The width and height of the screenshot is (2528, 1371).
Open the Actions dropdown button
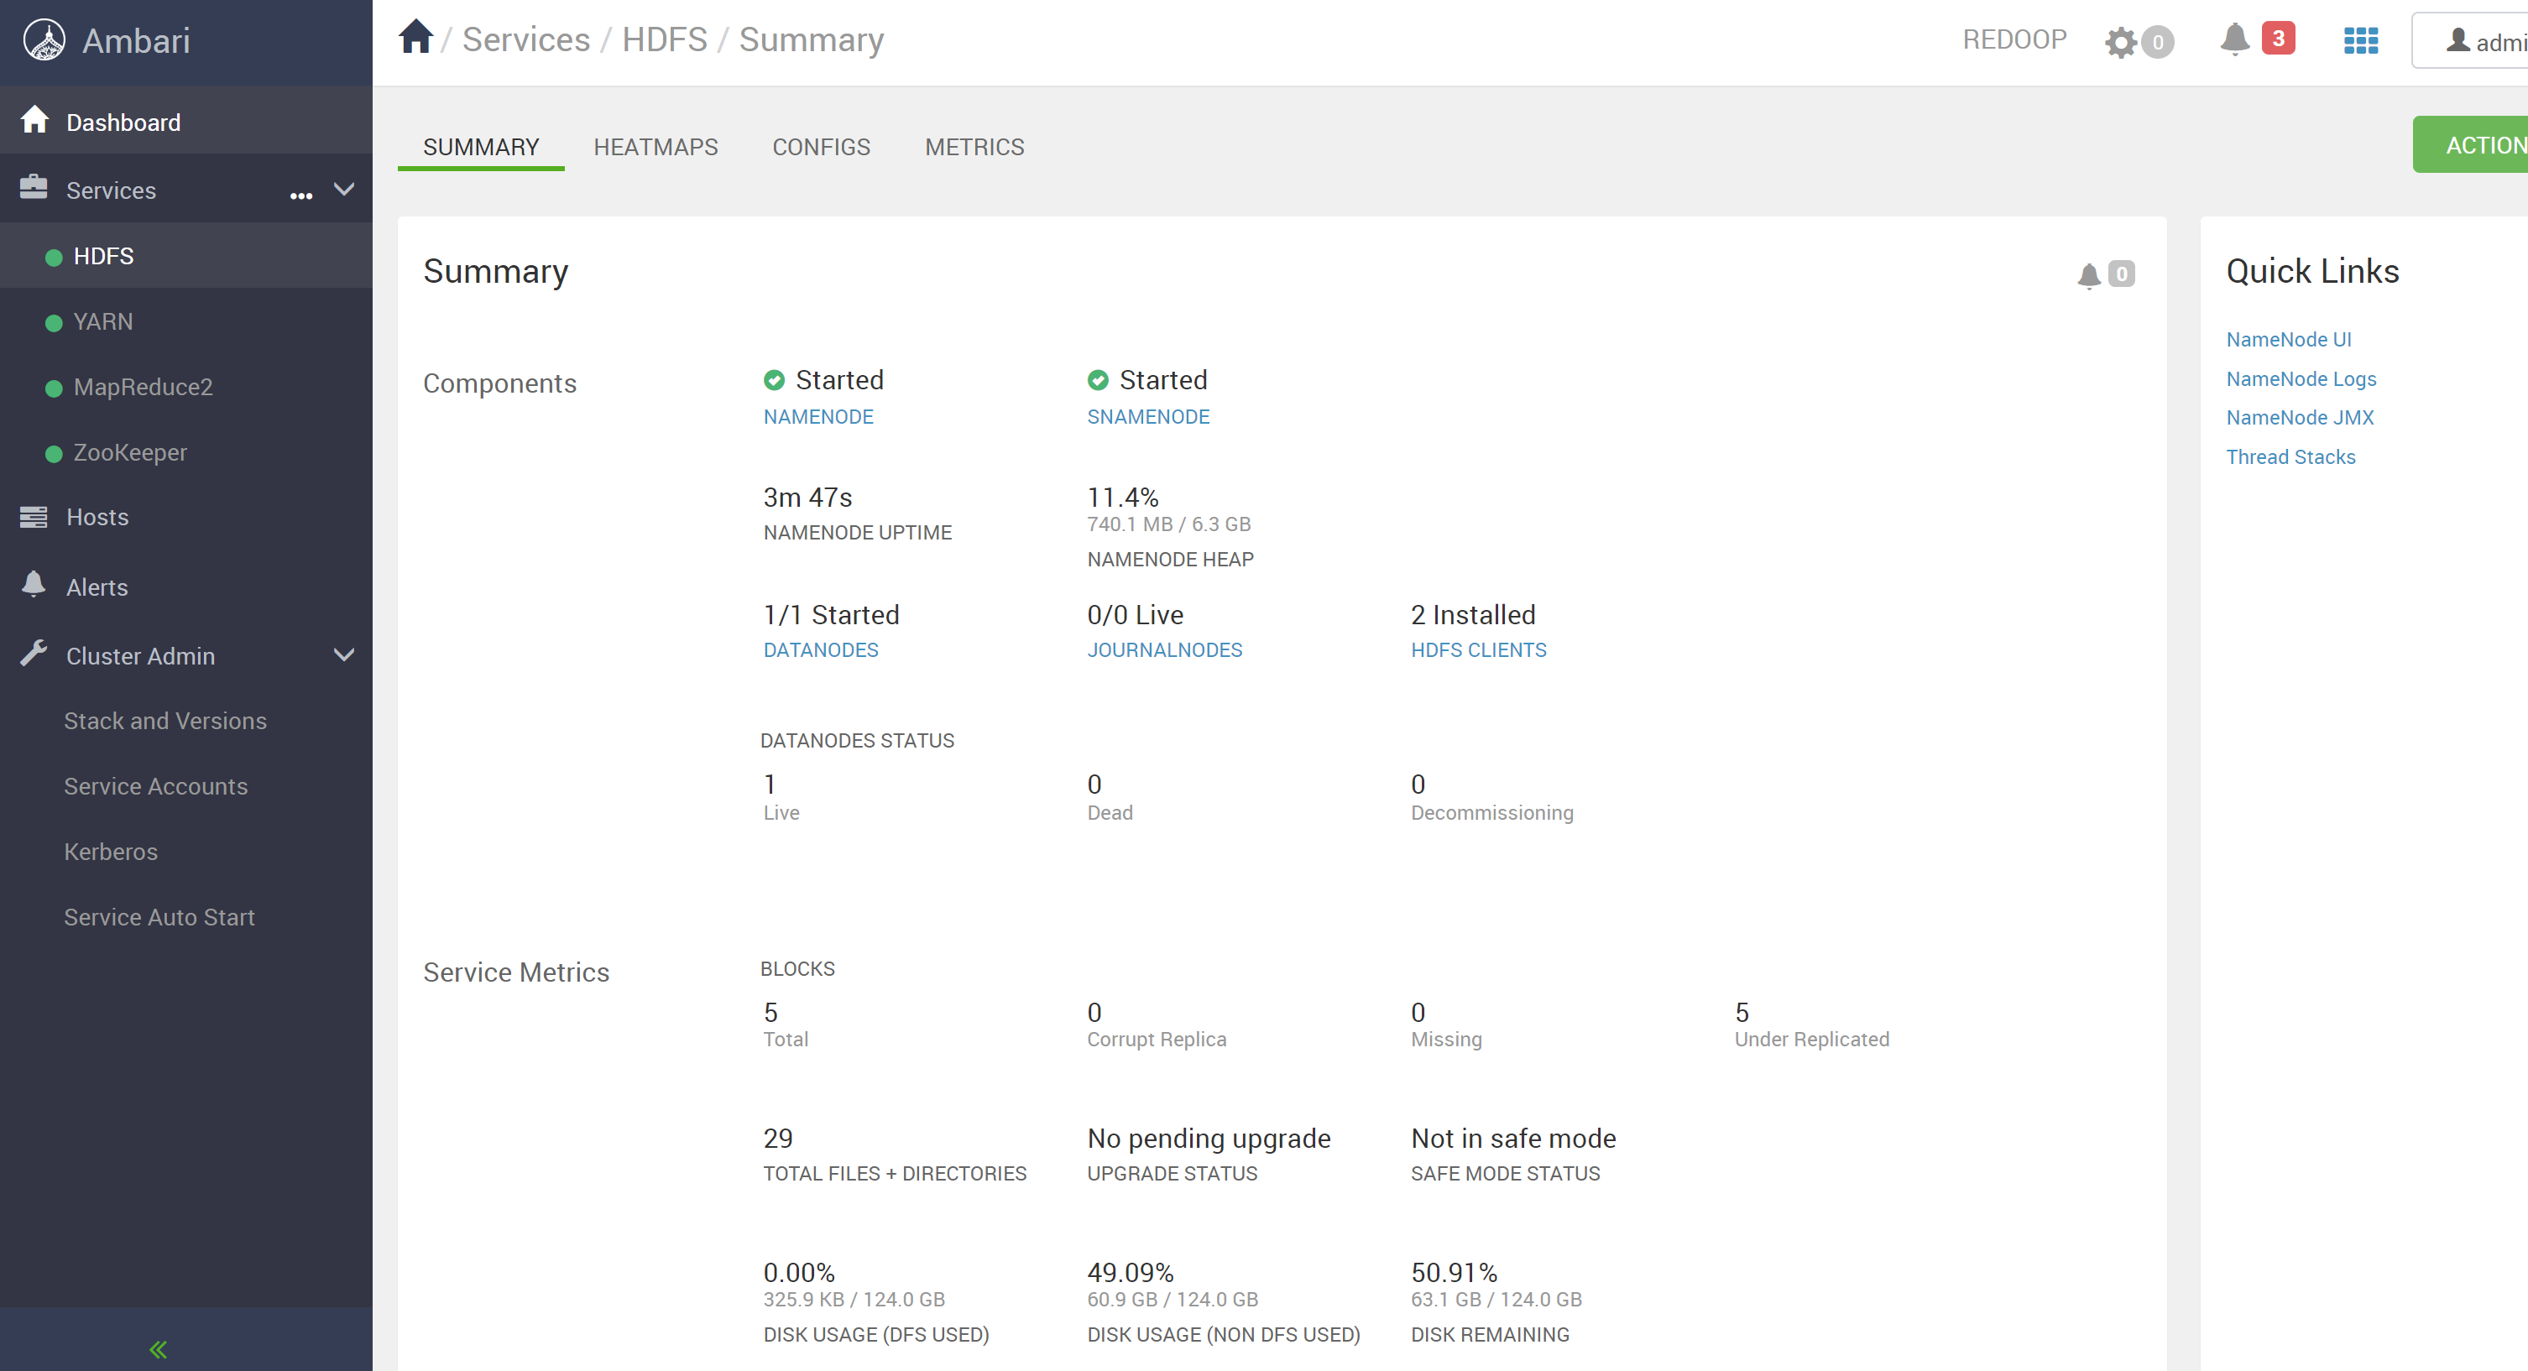click(2470, 144)
